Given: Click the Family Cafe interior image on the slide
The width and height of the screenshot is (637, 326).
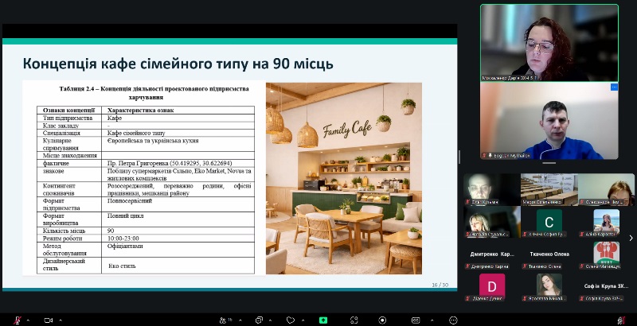Looking at the screenshot, I should [x=344, y=178].
